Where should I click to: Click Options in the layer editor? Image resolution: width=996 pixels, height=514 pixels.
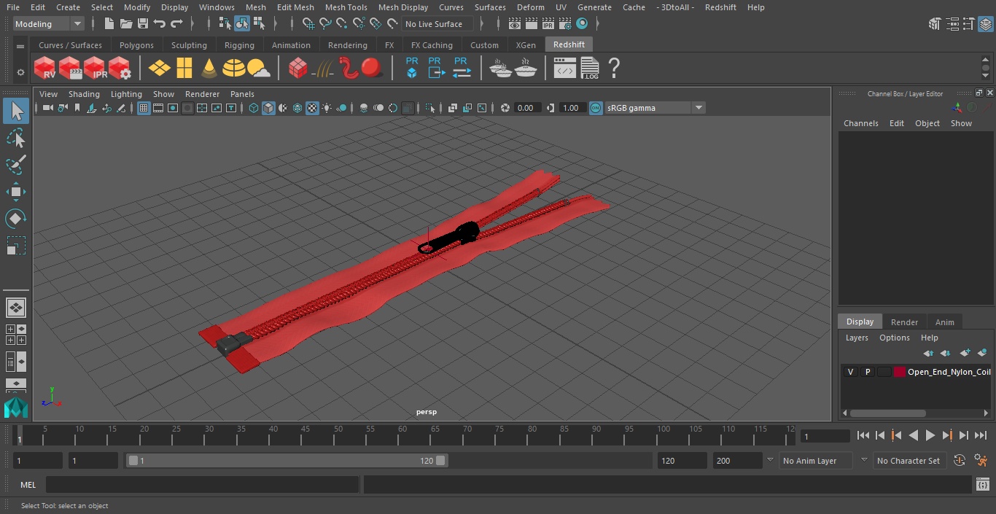894,338
